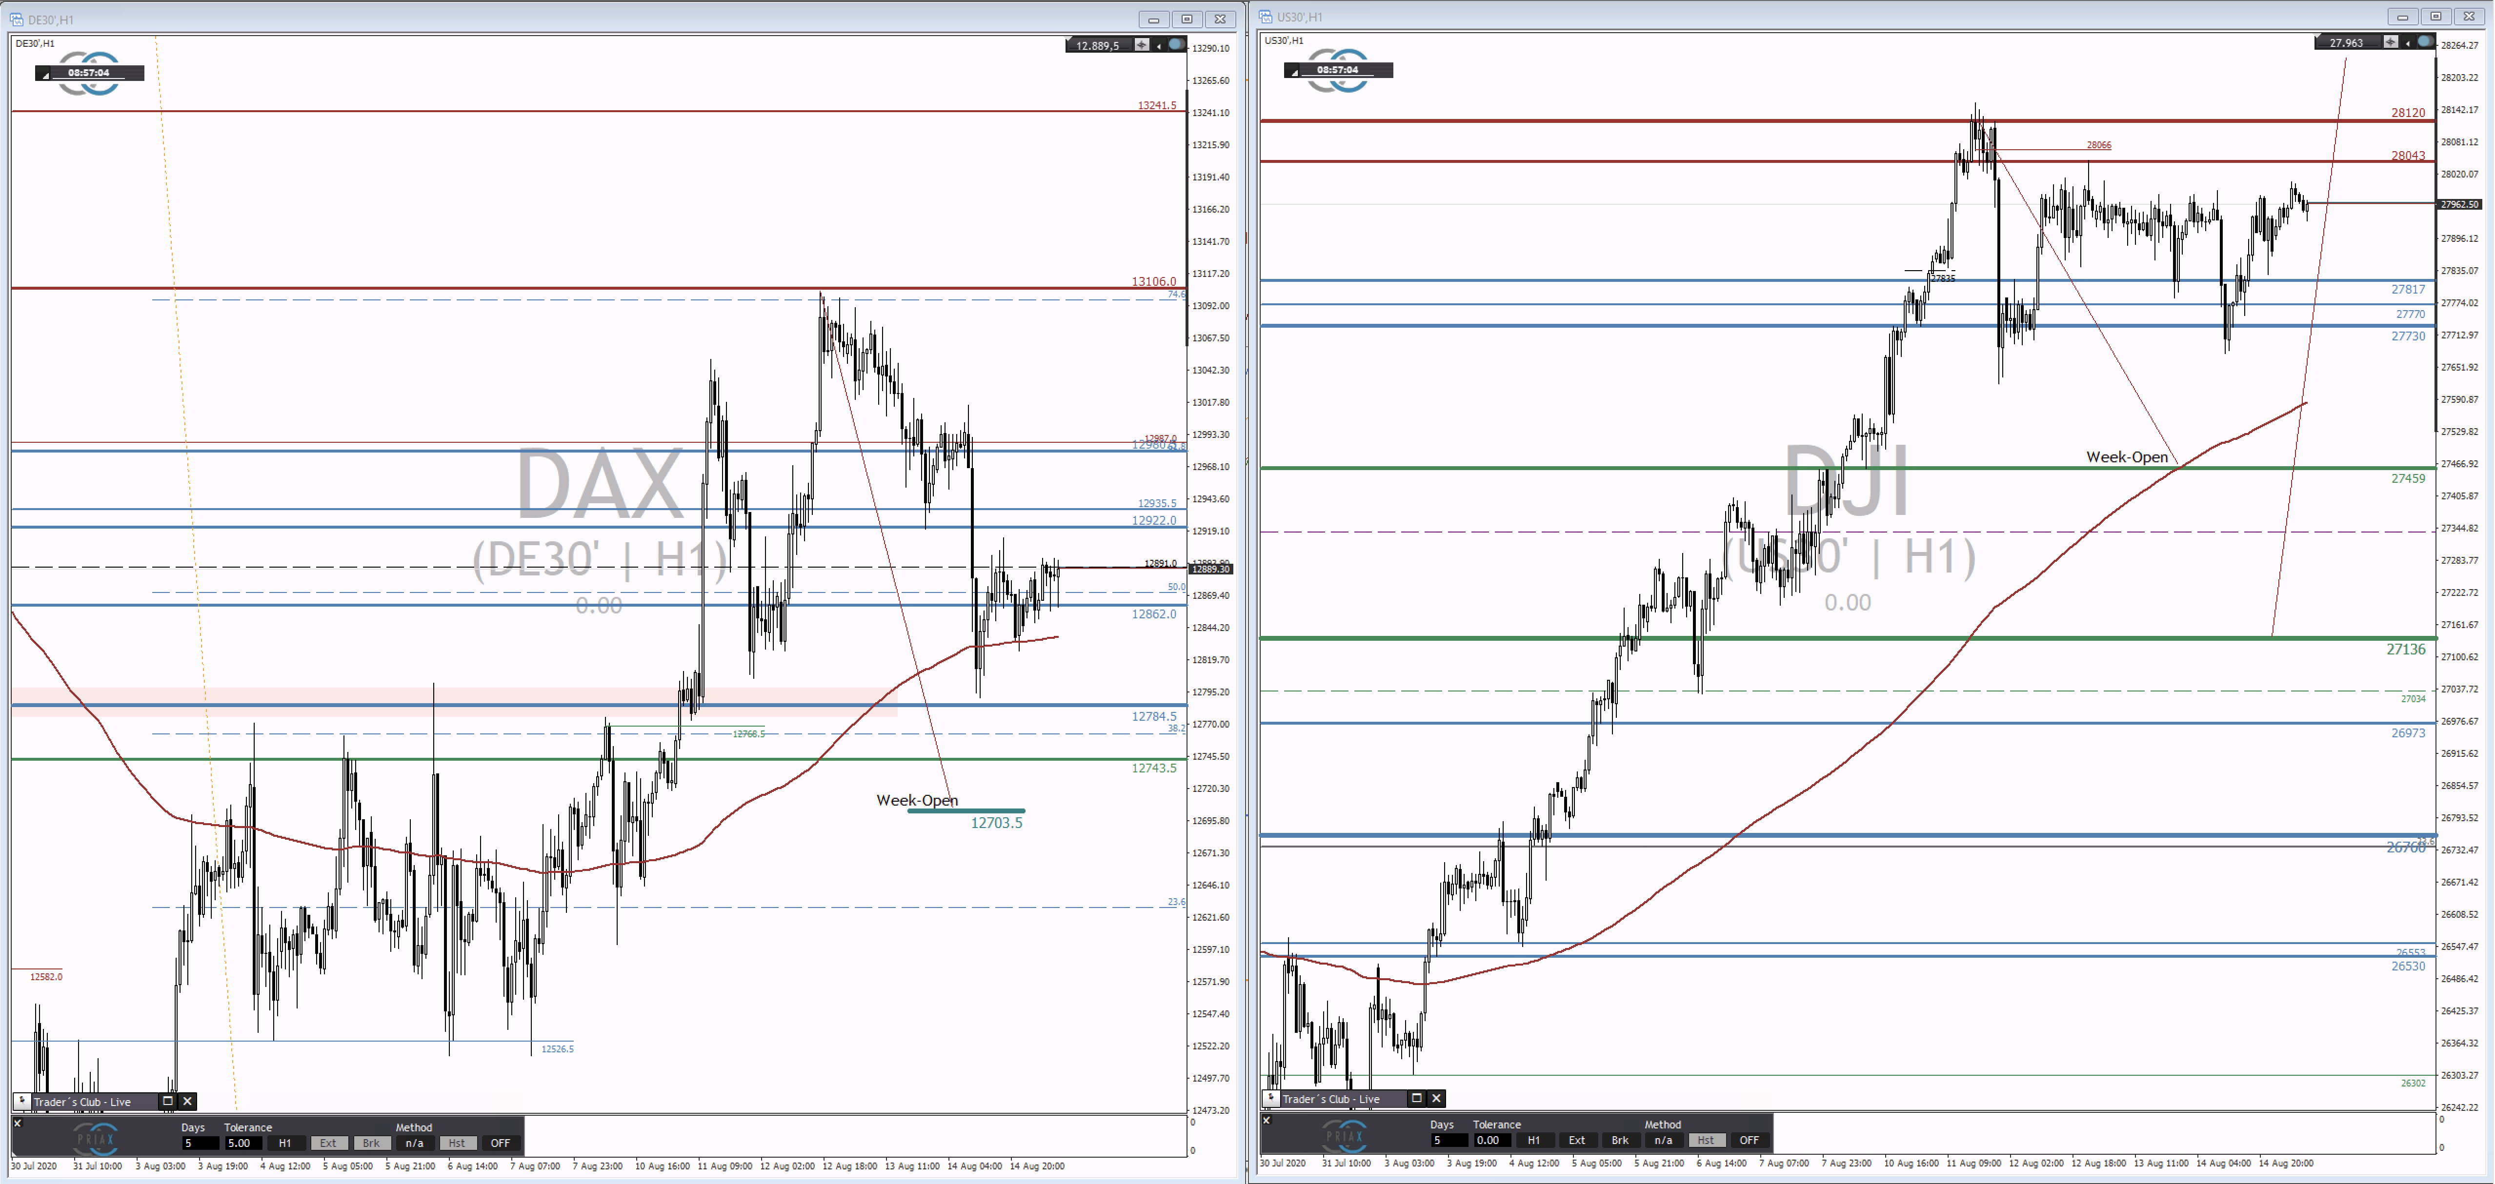Image resolution: width=2495 pixels, height=1184 pixels.
Task: Click the 12526.5 low label on DAX
Action: pyautogui.click(x=558, y=1049)
